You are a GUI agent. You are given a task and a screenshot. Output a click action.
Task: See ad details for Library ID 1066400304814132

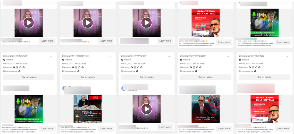point(88,77)
